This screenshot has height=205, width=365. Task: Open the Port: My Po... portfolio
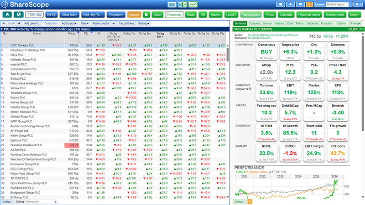click(x=93, y=15)
